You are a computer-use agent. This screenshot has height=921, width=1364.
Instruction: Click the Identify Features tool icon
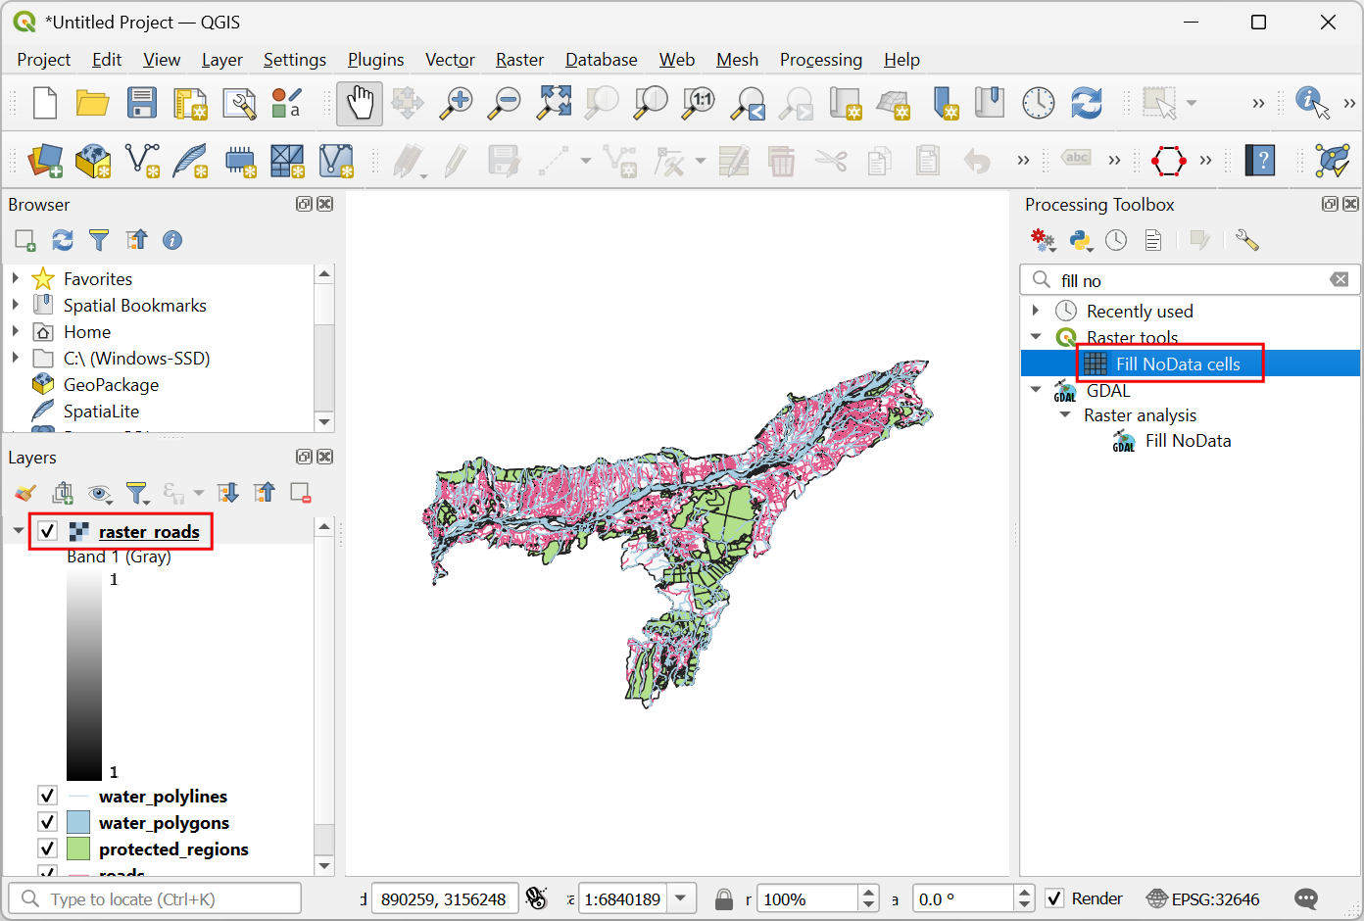(1311, 102)
